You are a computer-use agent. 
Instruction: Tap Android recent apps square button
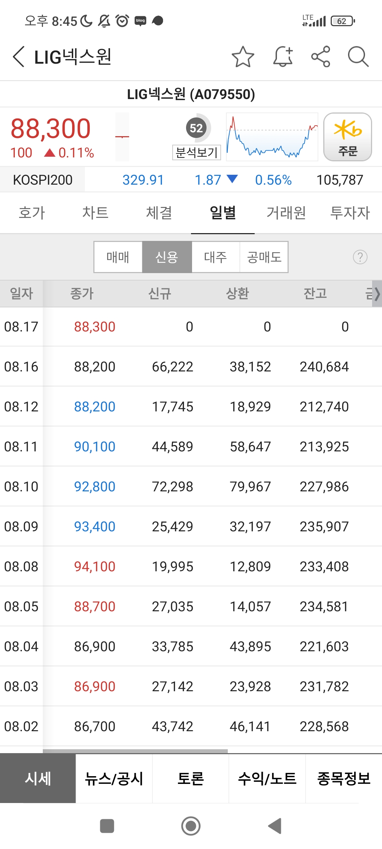click(x=107, y=826)
